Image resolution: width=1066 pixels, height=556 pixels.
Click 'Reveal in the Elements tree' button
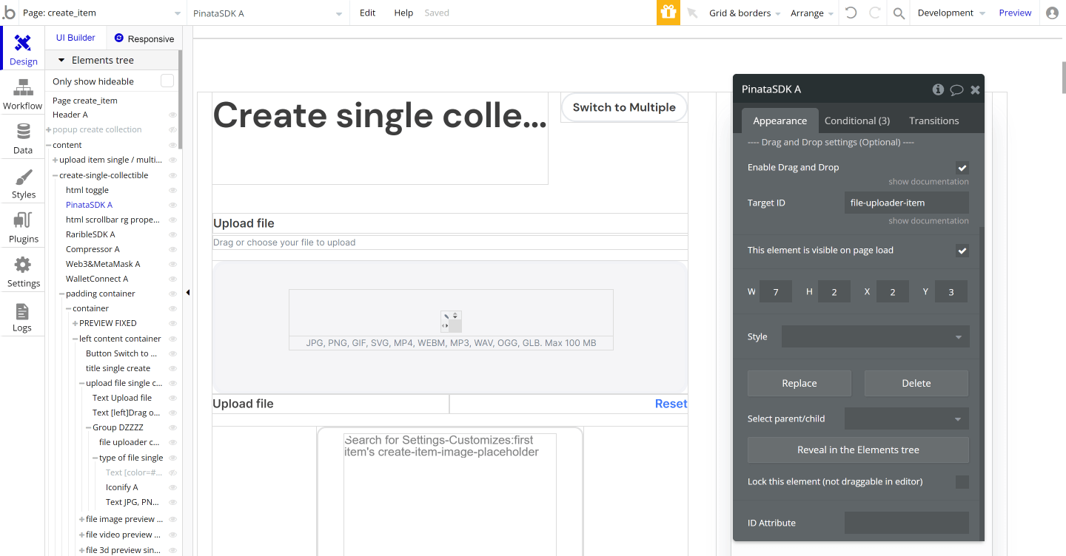(858, 450)
